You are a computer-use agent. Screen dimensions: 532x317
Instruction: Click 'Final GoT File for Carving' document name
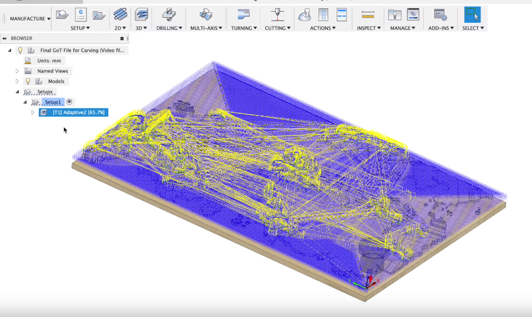[x=82, y=50]
